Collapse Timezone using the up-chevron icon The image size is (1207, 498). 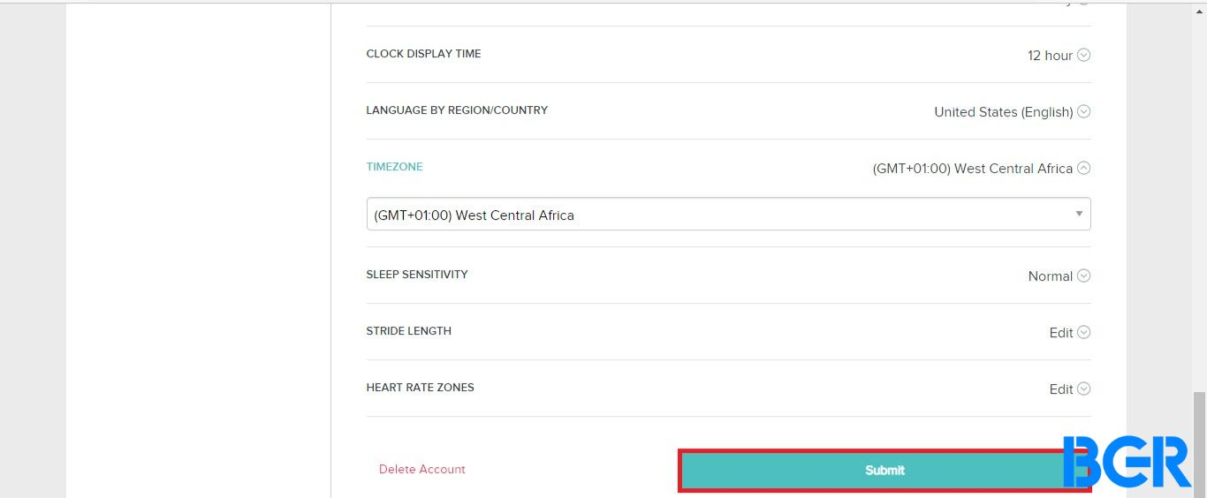point(1083,168)
